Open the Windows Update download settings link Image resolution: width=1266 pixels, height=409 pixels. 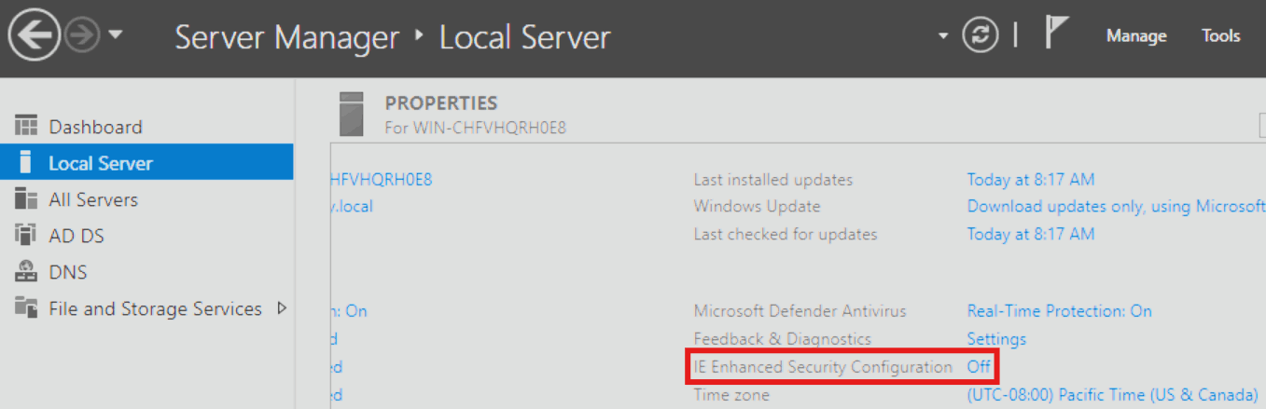tap(1116, 206)
